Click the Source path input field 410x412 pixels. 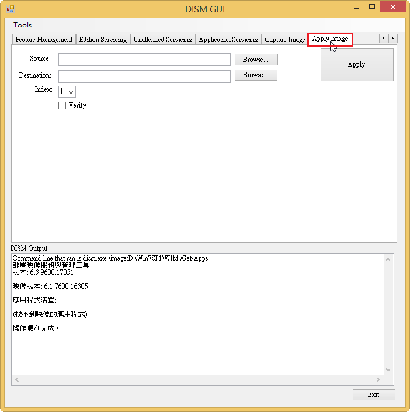coord(144,60)
